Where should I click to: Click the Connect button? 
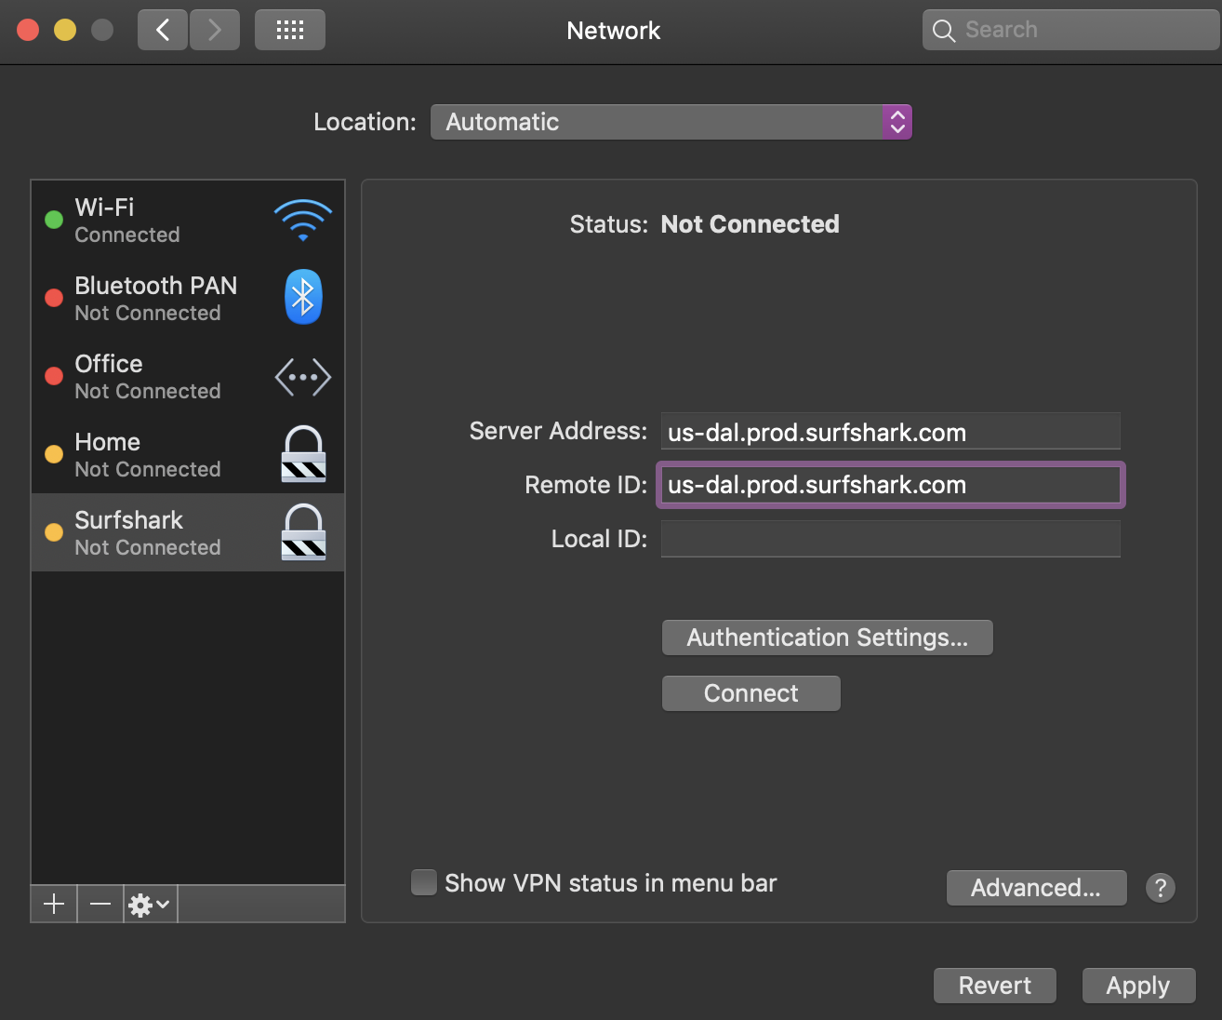pos(751,693)
